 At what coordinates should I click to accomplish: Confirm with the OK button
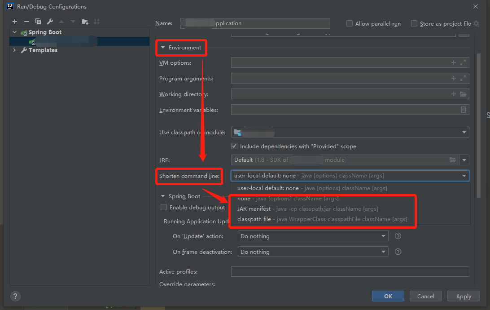[x=388, y=296]
